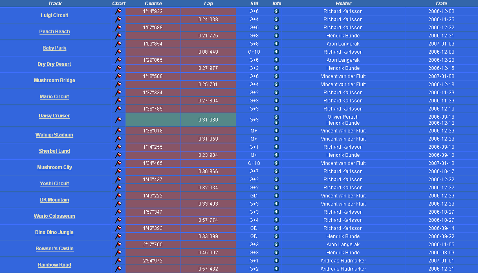Click the M+ standard for Sherbet Land lap
Viewport: 478px width, 273px height.
click(254, 155)
